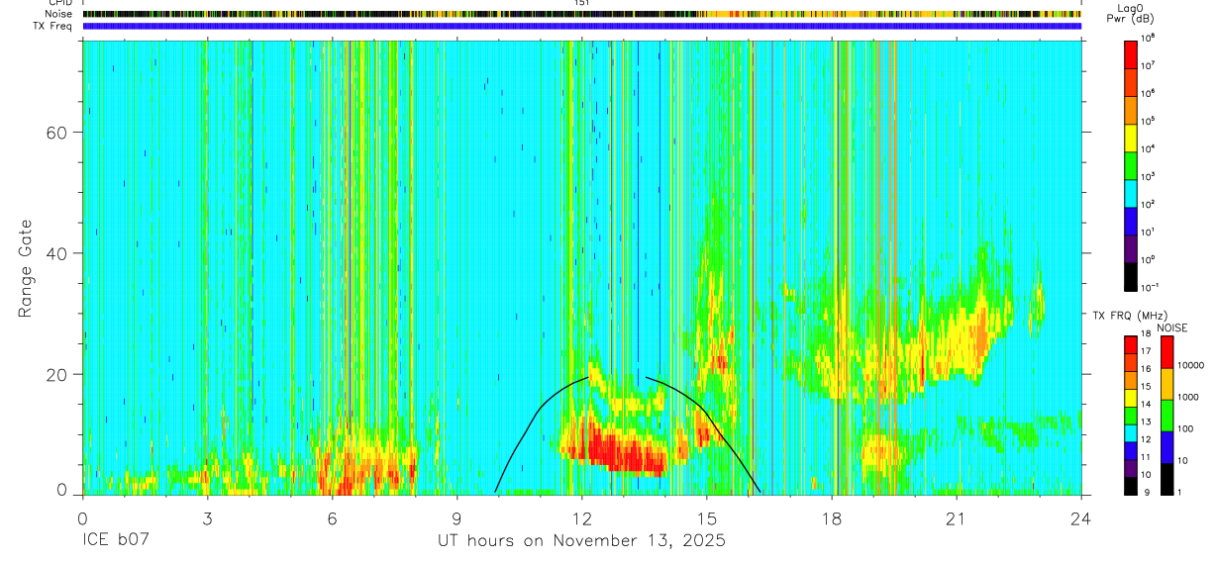Click the red segment of the Lag0 Pwr colorbar
The width and height of the screenshot is (1216, 561).
(x=1131, y=52)
